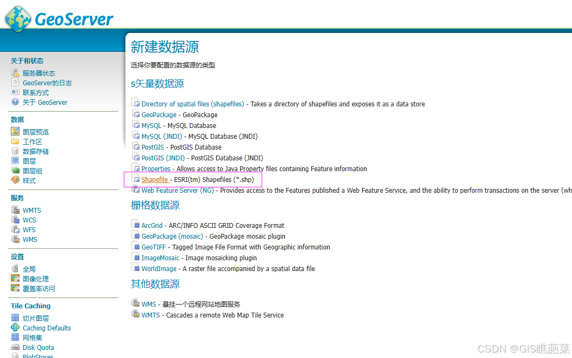This screenshot has width=572, height=358.
Task: Click the 切片图层 tile icon
Action: (x=15, y=318)
